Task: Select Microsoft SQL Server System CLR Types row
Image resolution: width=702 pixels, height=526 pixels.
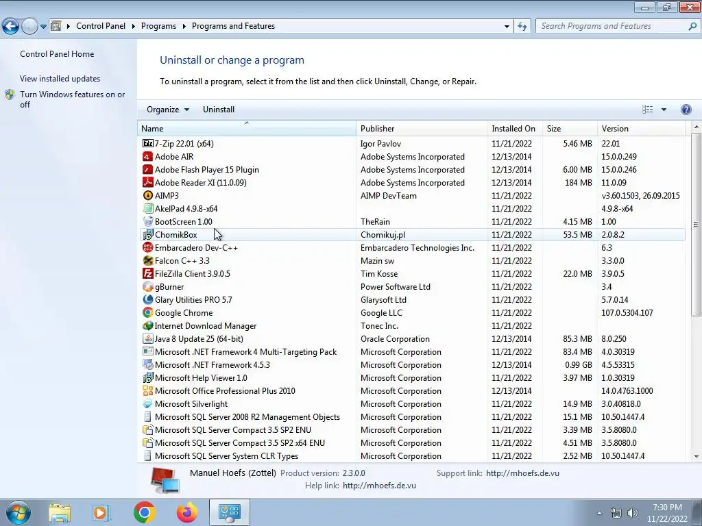Action: tap(412, 455)
